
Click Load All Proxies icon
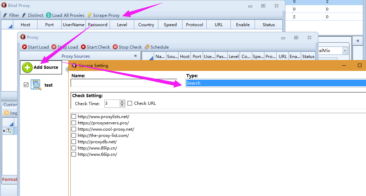(49, 15)
